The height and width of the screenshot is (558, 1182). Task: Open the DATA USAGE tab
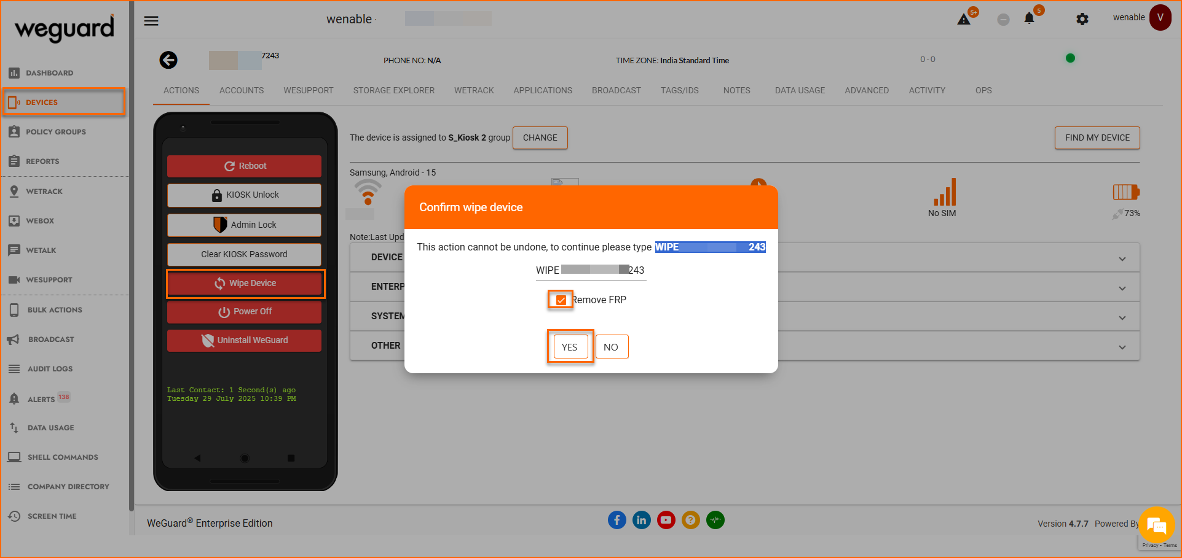[800, 90]
